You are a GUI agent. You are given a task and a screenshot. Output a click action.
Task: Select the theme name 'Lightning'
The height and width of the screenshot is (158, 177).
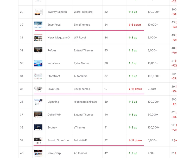tap(53, 102)
